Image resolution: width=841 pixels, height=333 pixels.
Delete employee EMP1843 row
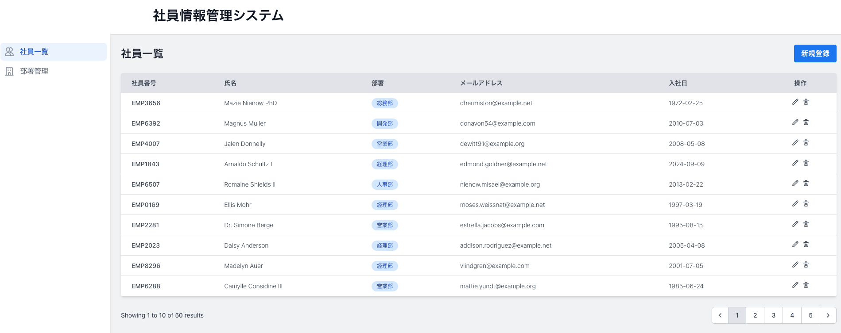(x=806, y=163)
